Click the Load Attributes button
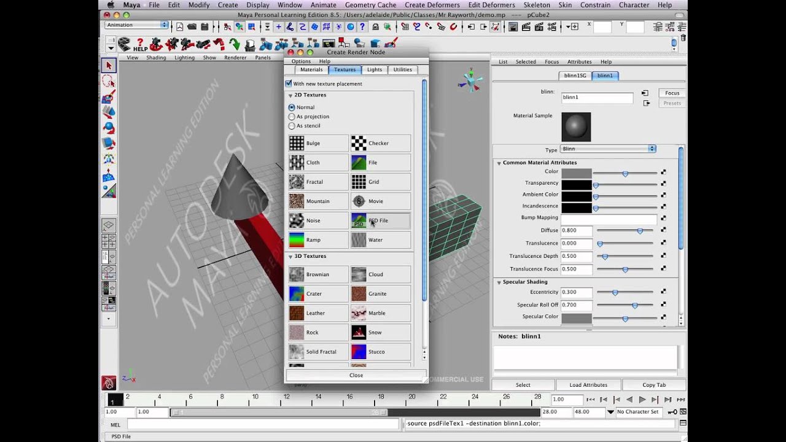Image resolution: width=786 pixels, height=442 pixels. click(588, 385)
